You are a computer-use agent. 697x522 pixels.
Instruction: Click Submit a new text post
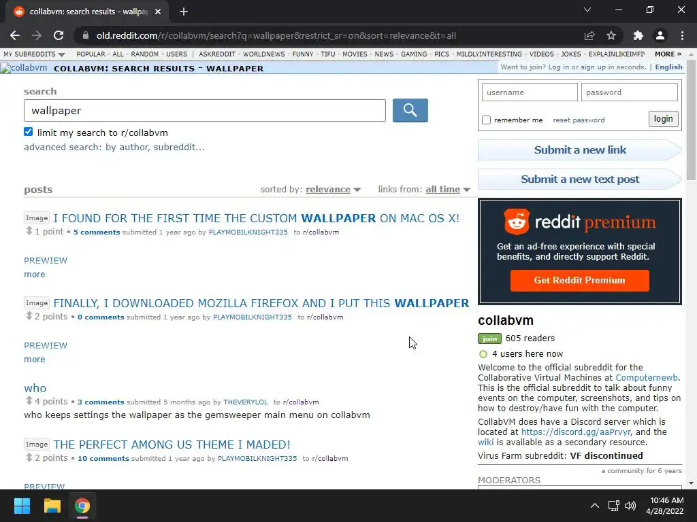[x=580, y=179]
